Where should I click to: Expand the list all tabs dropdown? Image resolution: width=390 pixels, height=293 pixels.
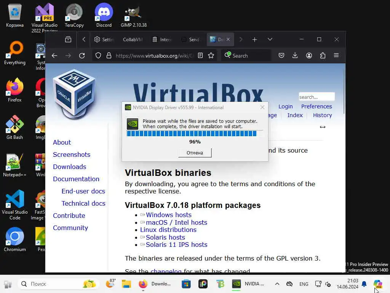tap(270, 39)
